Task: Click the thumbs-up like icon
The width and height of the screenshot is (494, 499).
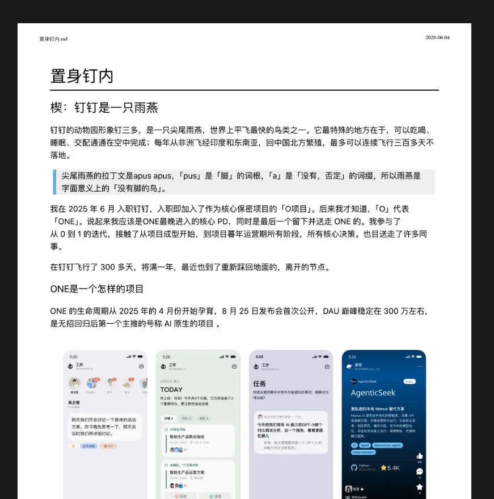Action: pyautogui.click(x=420, y=456)
